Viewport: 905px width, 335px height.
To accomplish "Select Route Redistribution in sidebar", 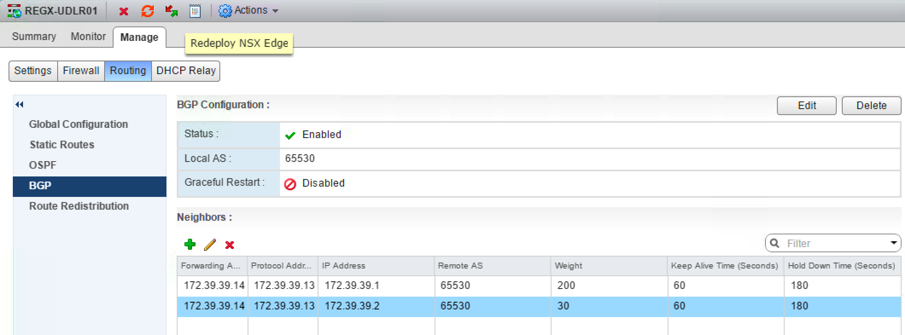I will 79,206.
